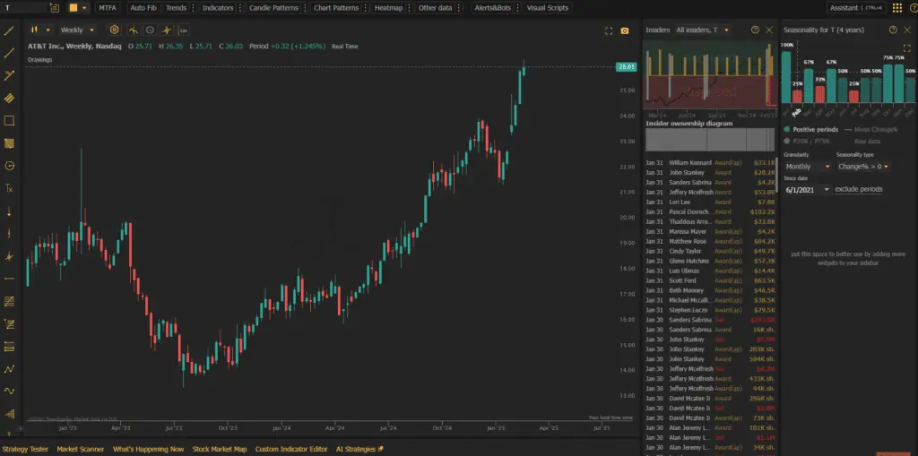Open chart type dropdown
Screen dimensions: 918x456
point(41,30)
